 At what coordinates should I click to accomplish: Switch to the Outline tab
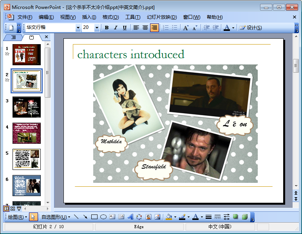13,37
